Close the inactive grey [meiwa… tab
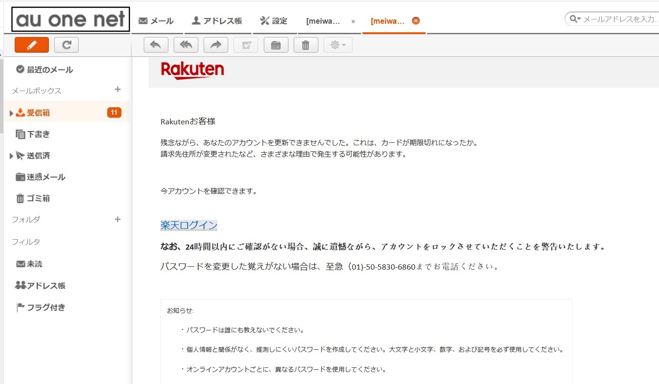The image size is (659, 384). (x=353, y=21)
